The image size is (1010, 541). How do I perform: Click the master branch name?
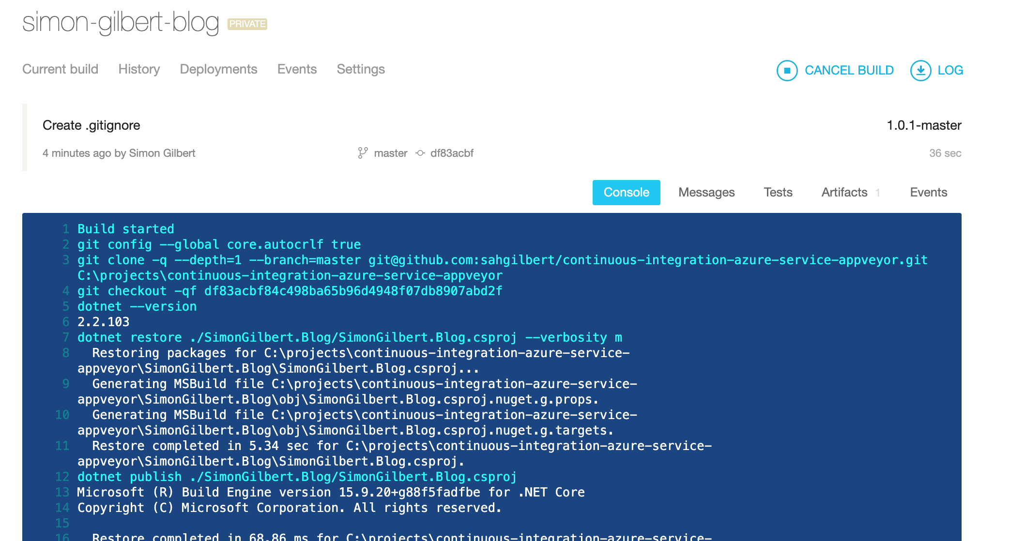[x=390, y=153]
